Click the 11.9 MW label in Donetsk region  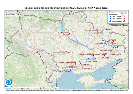108,49
